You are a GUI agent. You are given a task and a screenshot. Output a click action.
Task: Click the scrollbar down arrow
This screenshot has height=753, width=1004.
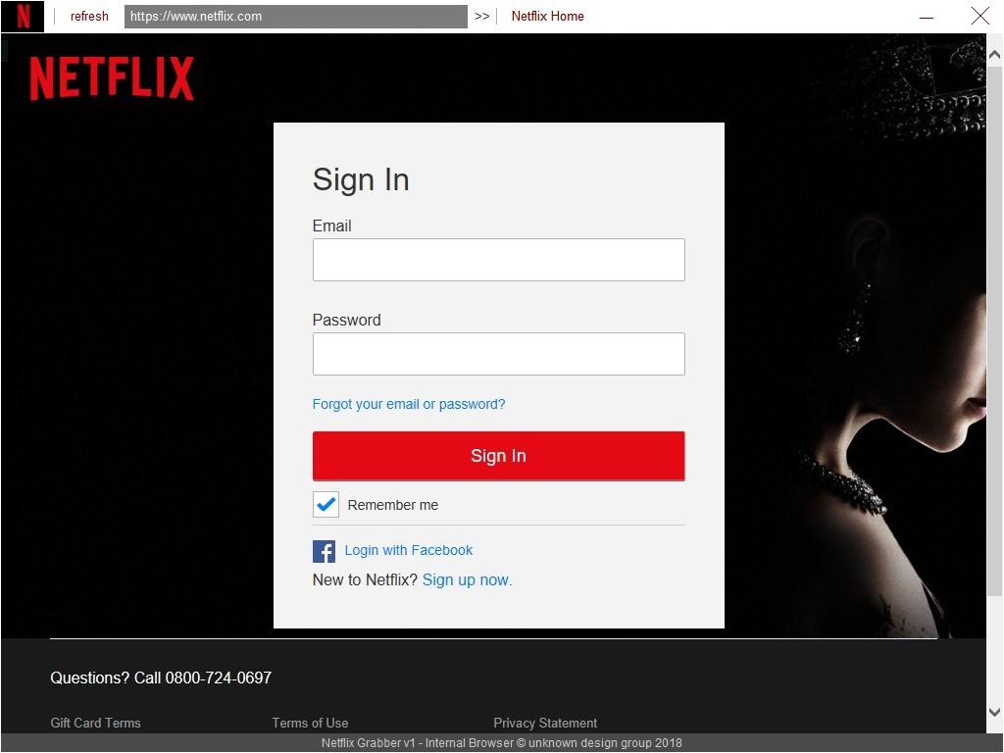(x=994, y=712)
